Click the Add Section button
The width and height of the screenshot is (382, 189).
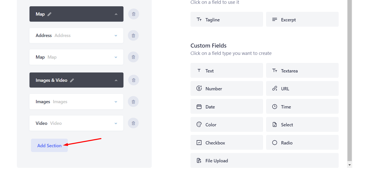click(49, 145)
